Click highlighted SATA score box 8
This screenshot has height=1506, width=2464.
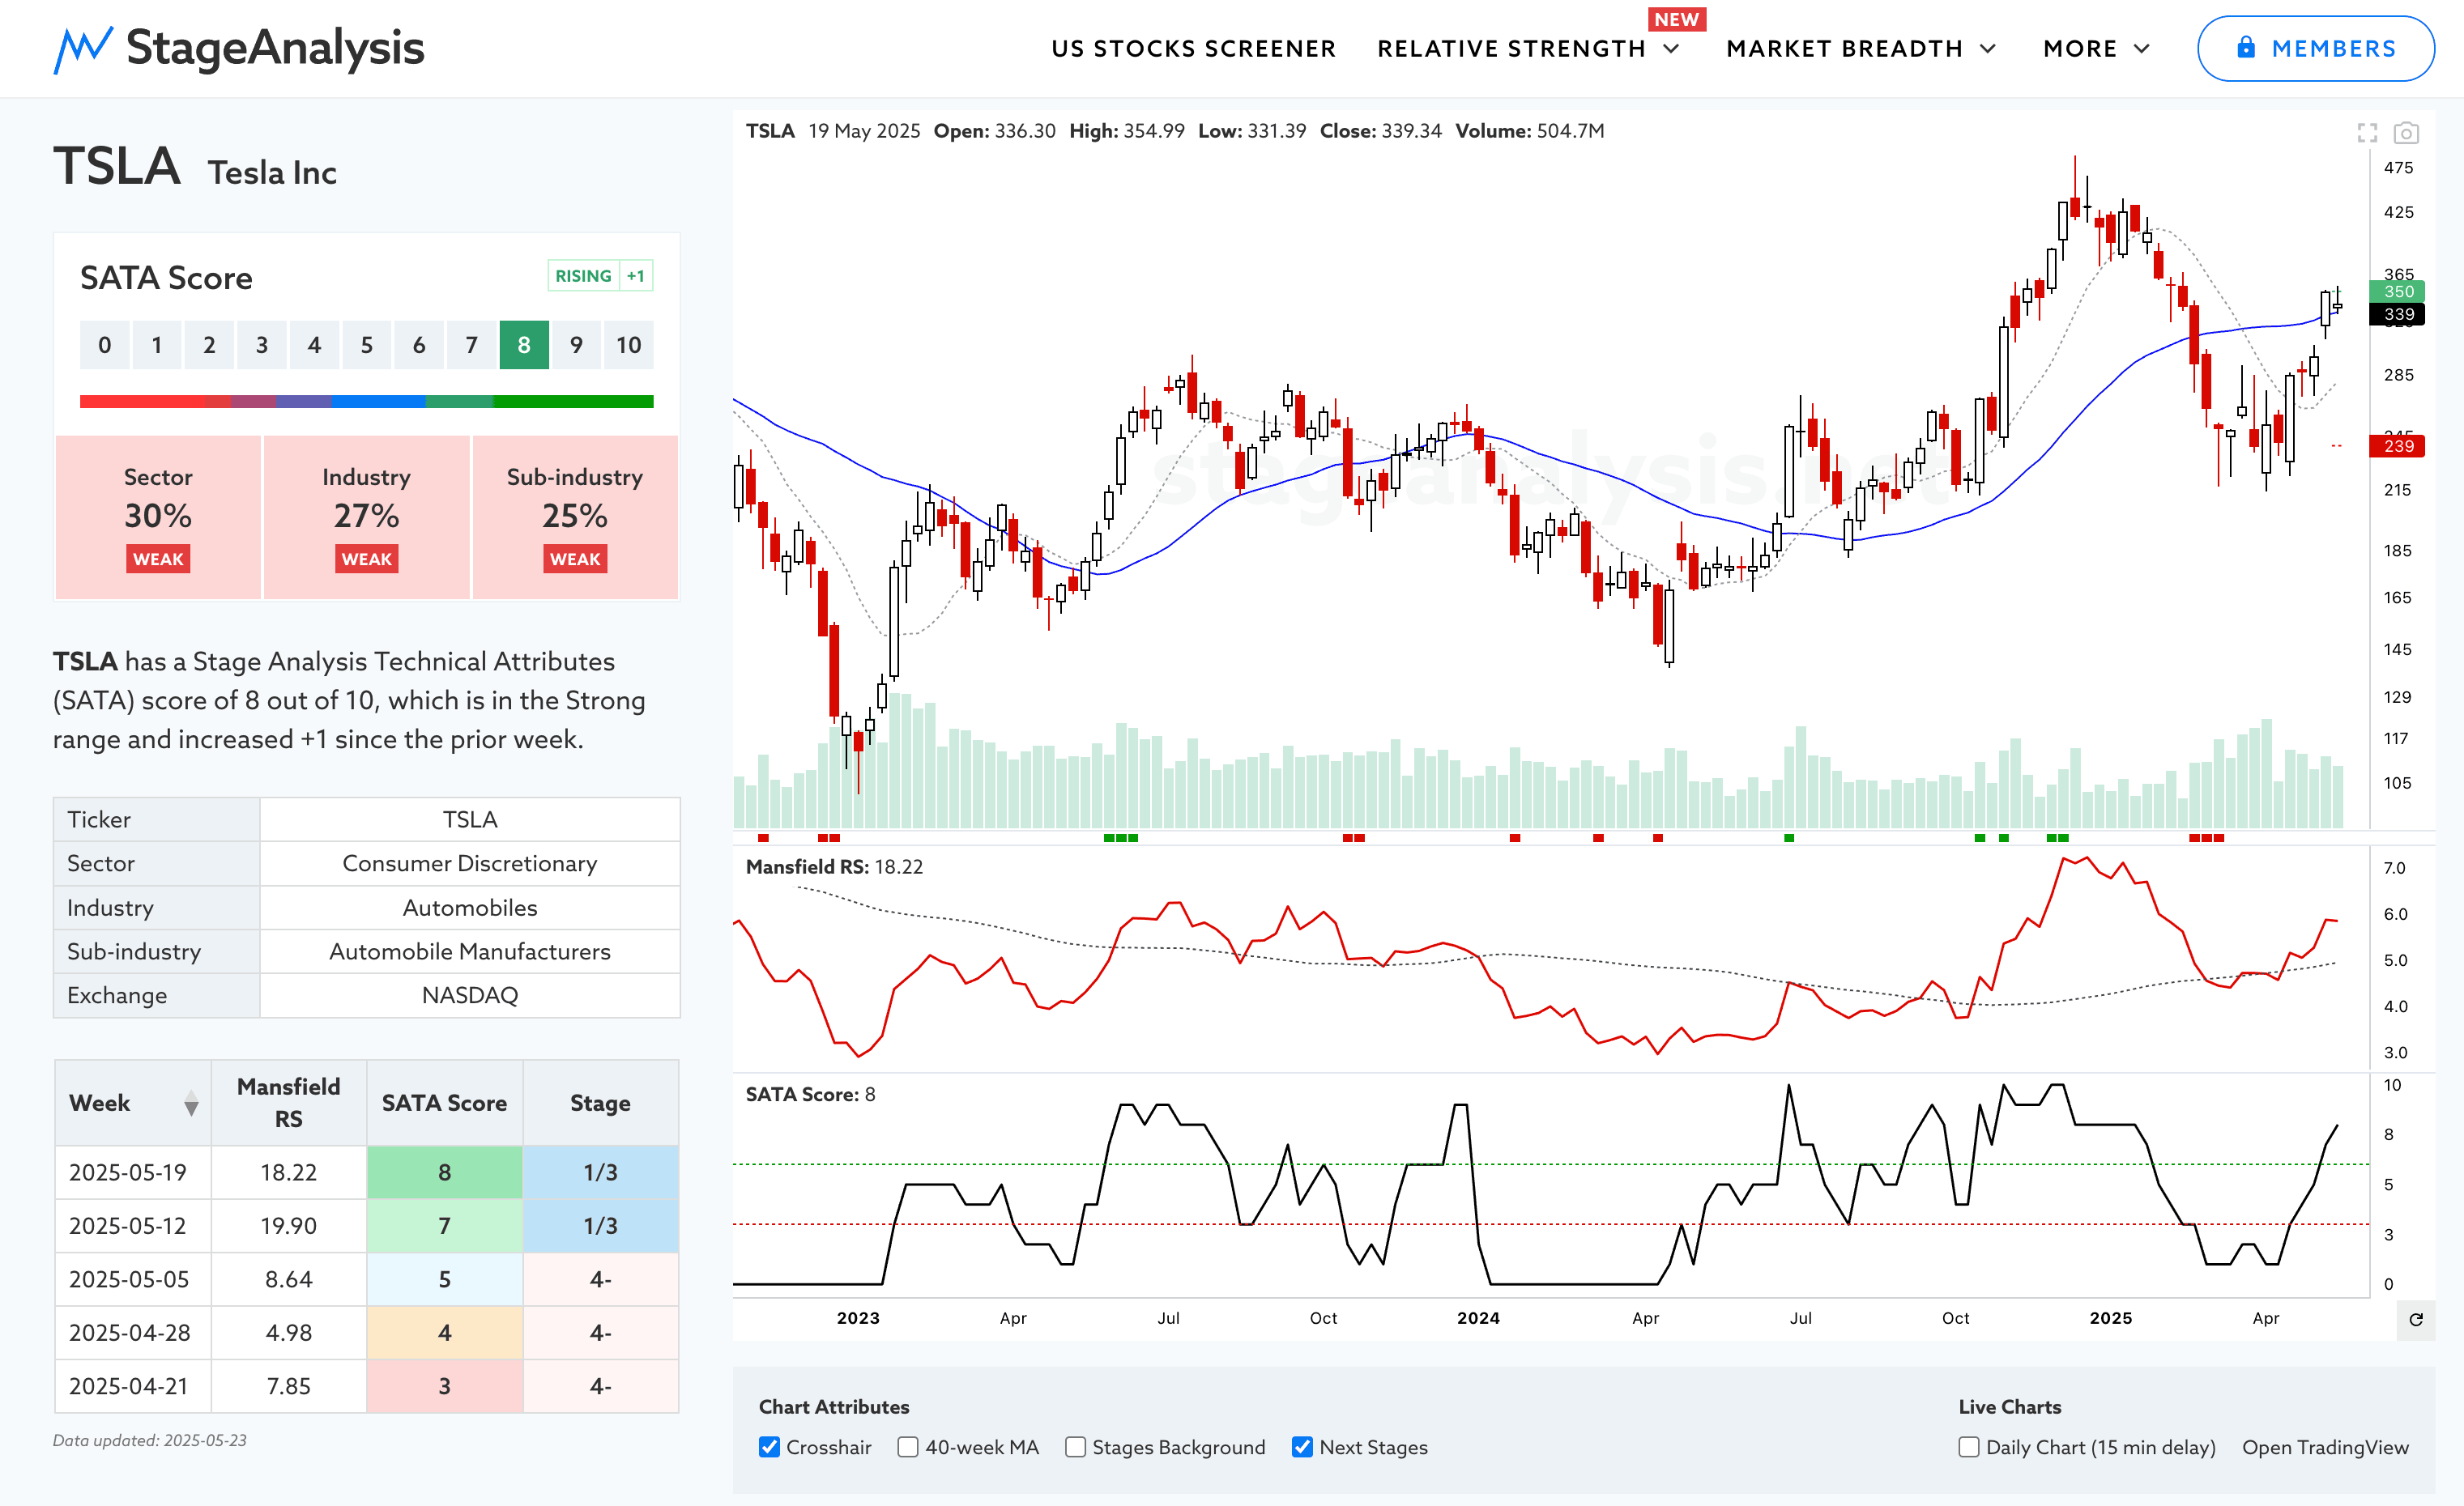coord(524,345)
